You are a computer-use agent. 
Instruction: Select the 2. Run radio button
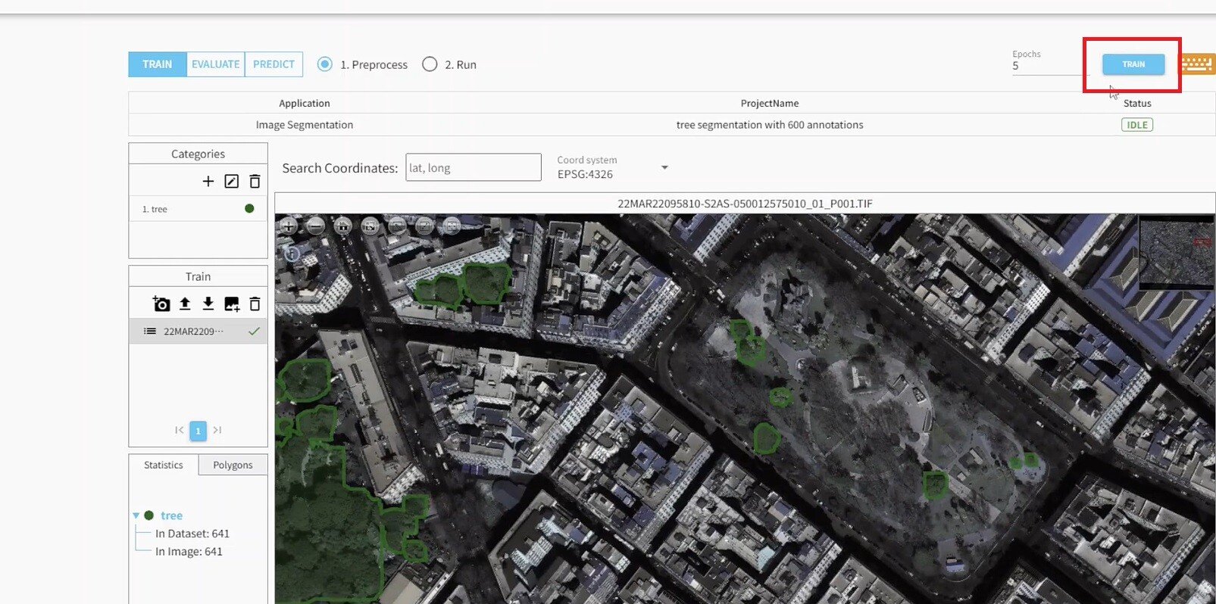[430, 64]
